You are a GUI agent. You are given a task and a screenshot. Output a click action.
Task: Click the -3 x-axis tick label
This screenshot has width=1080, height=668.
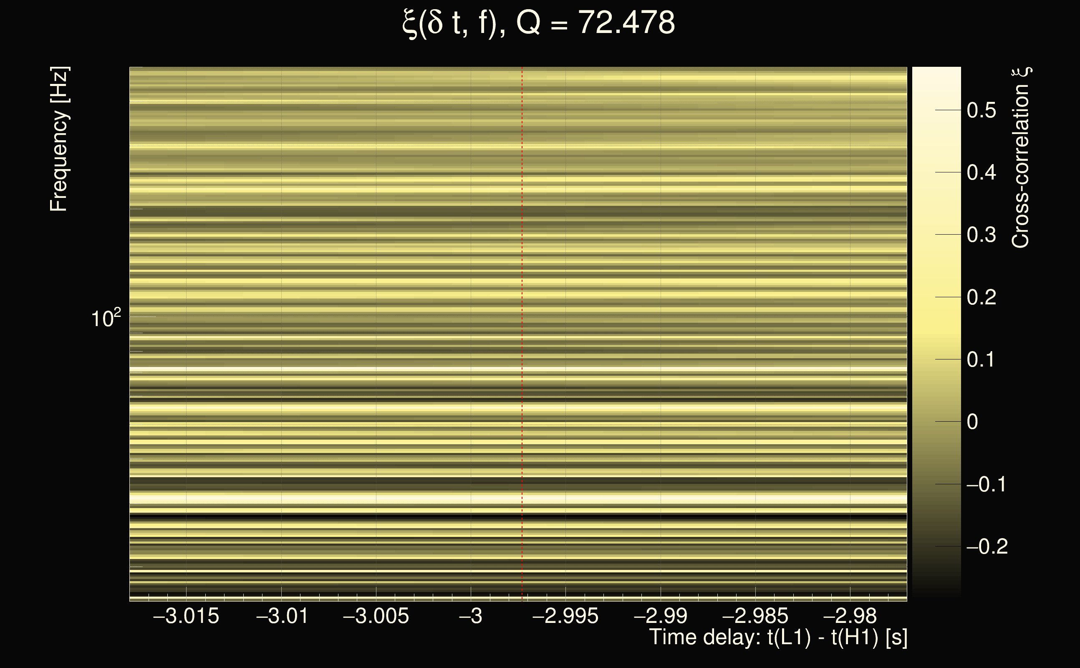tap(471, 616)
